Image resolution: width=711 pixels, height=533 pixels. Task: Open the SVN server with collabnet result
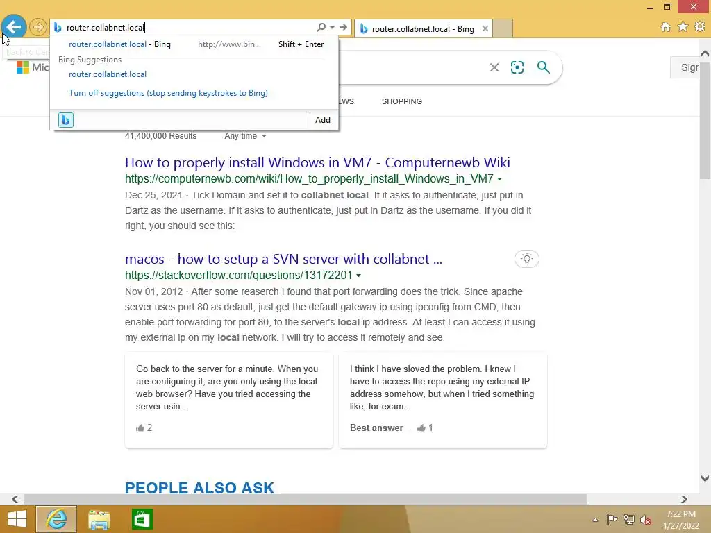pyautogui.click(x=283, y=259)
